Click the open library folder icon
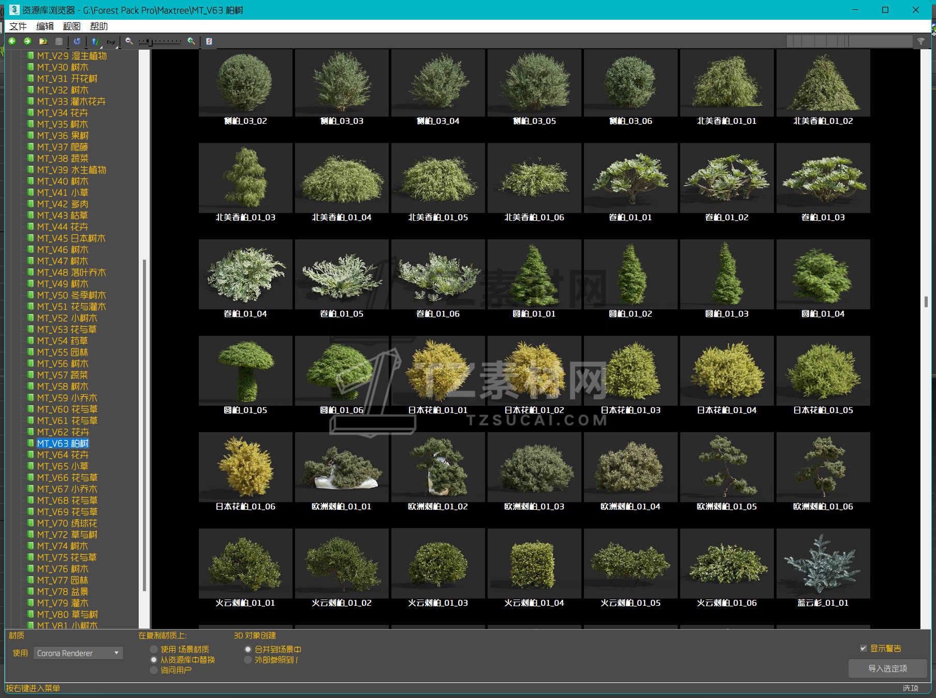936x698 pixels. tap(43, 41)
